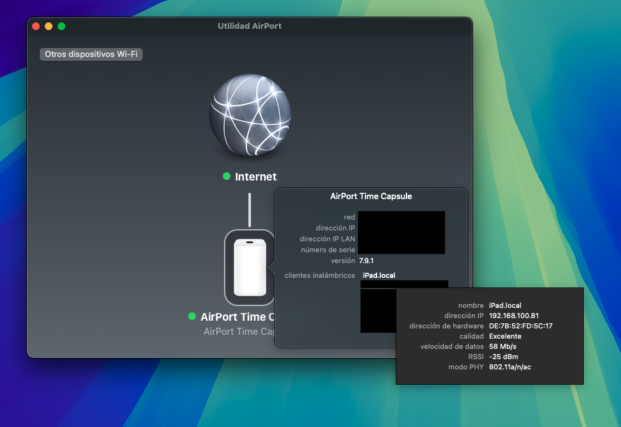Screen dimensions: 621x427
Task: Click the versión value 7.9.1
Action: click(366, 261)
